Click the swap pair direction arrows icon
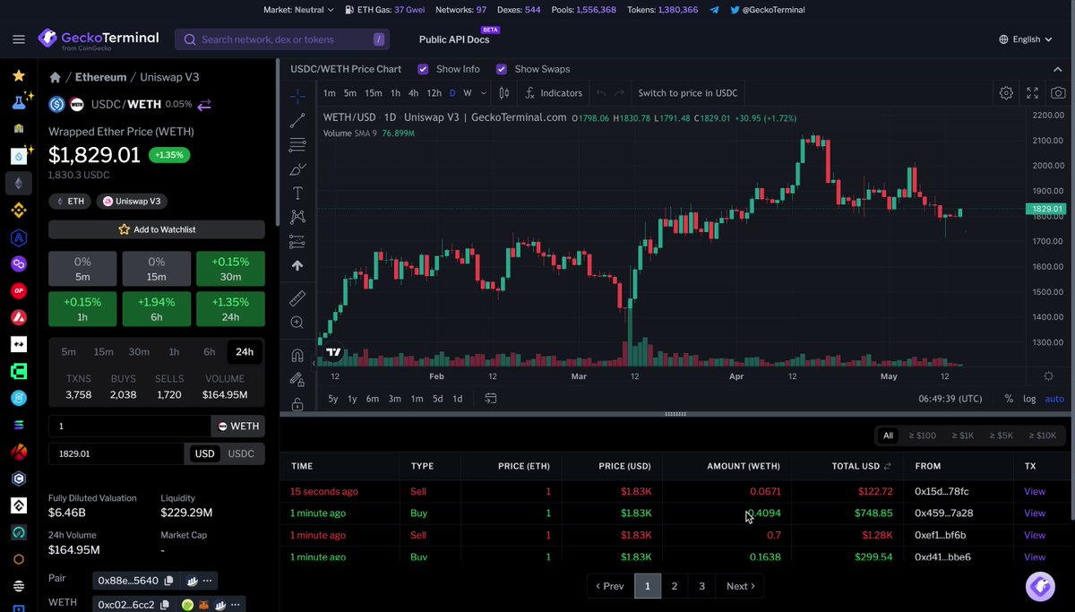This screenshot has height=612, width=1075. click(x=204, y=105)
